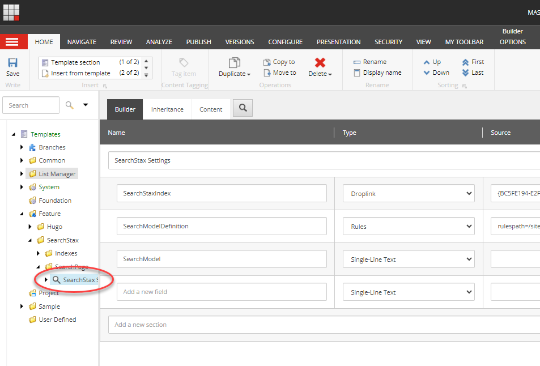Expand the Common tree node
540x366 pixels.
tap(22, 160)
